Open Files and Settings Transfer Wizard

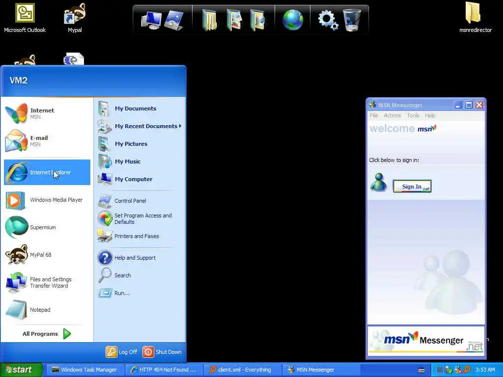tap(47, 282)
